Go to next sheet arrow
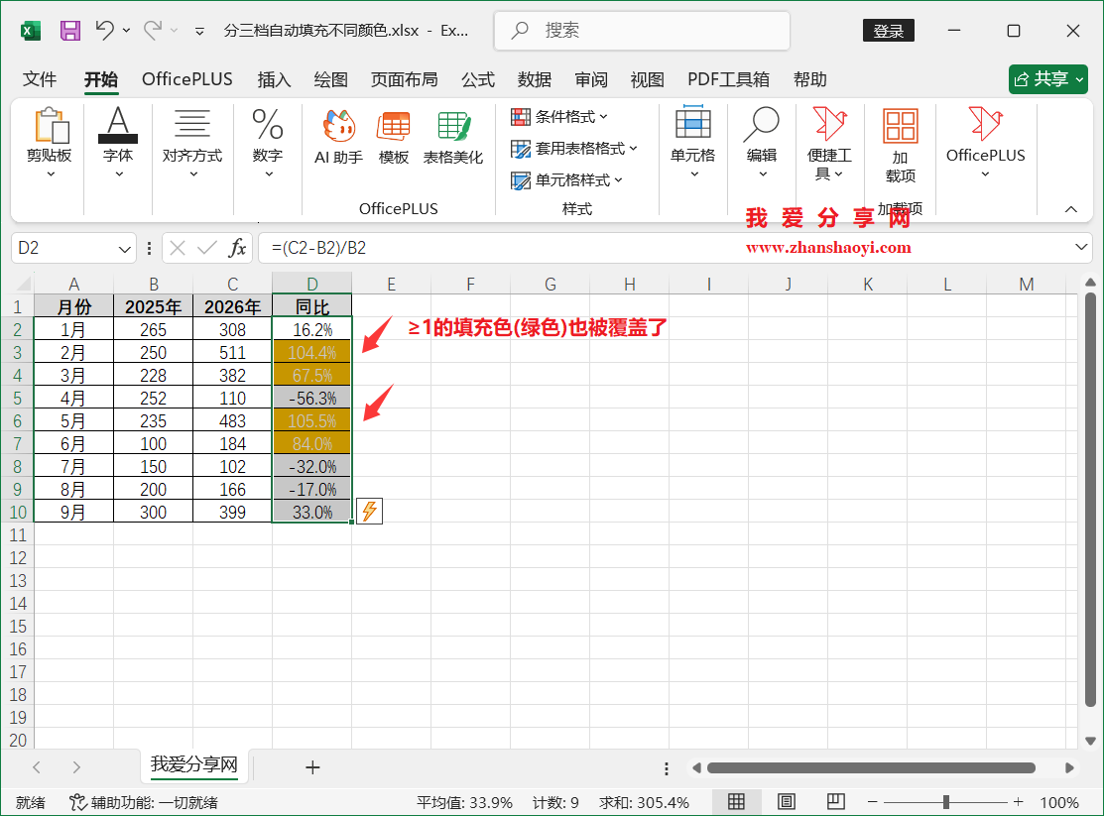This screenshot has height=816, width=1104. [76, 766]
